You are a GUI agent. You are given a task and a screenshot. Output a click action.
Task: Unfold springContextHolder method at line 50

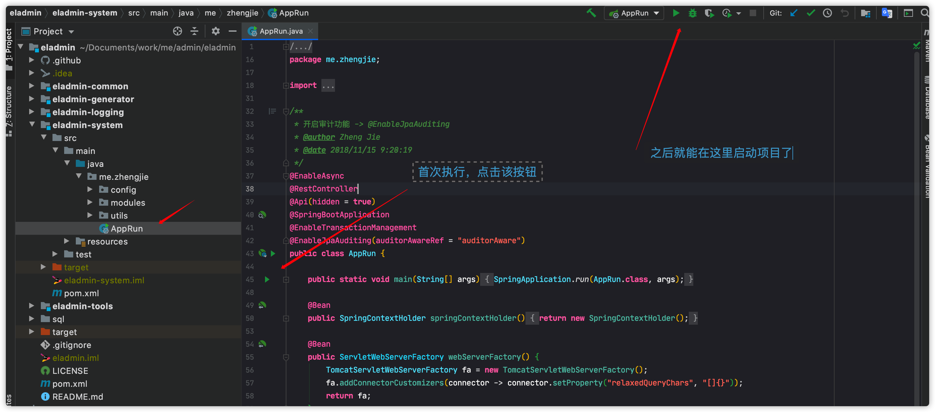pos(286,318)
